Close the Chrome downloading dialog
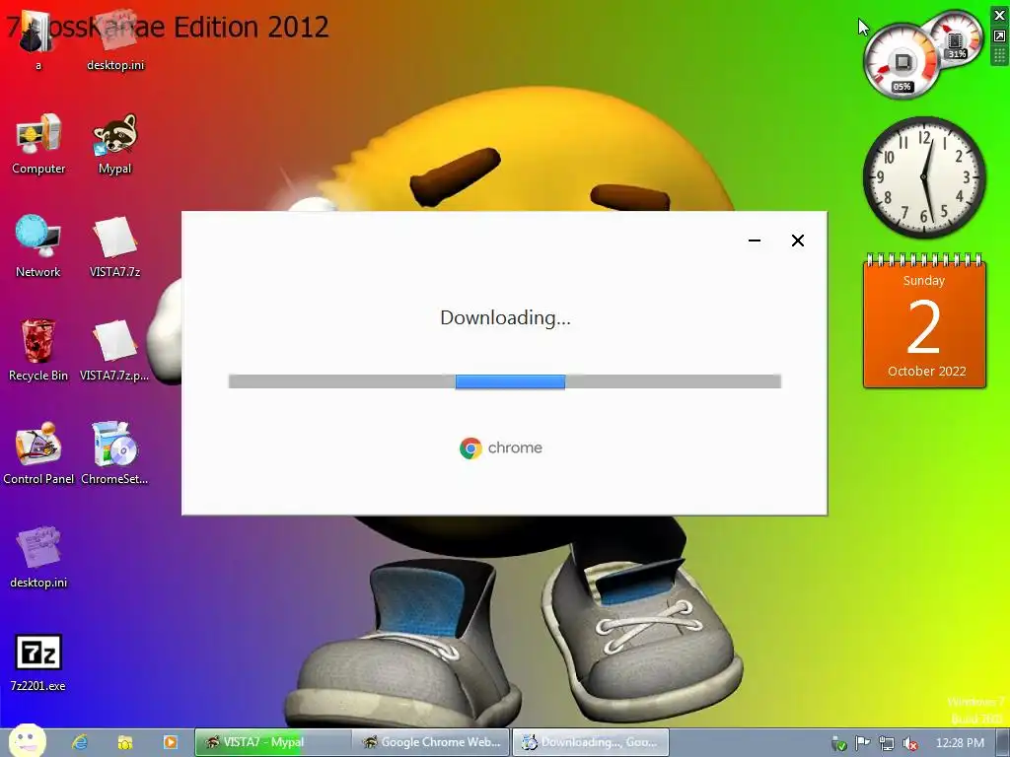The height and width of the screenshot is (757, 1010). [797, 241]
